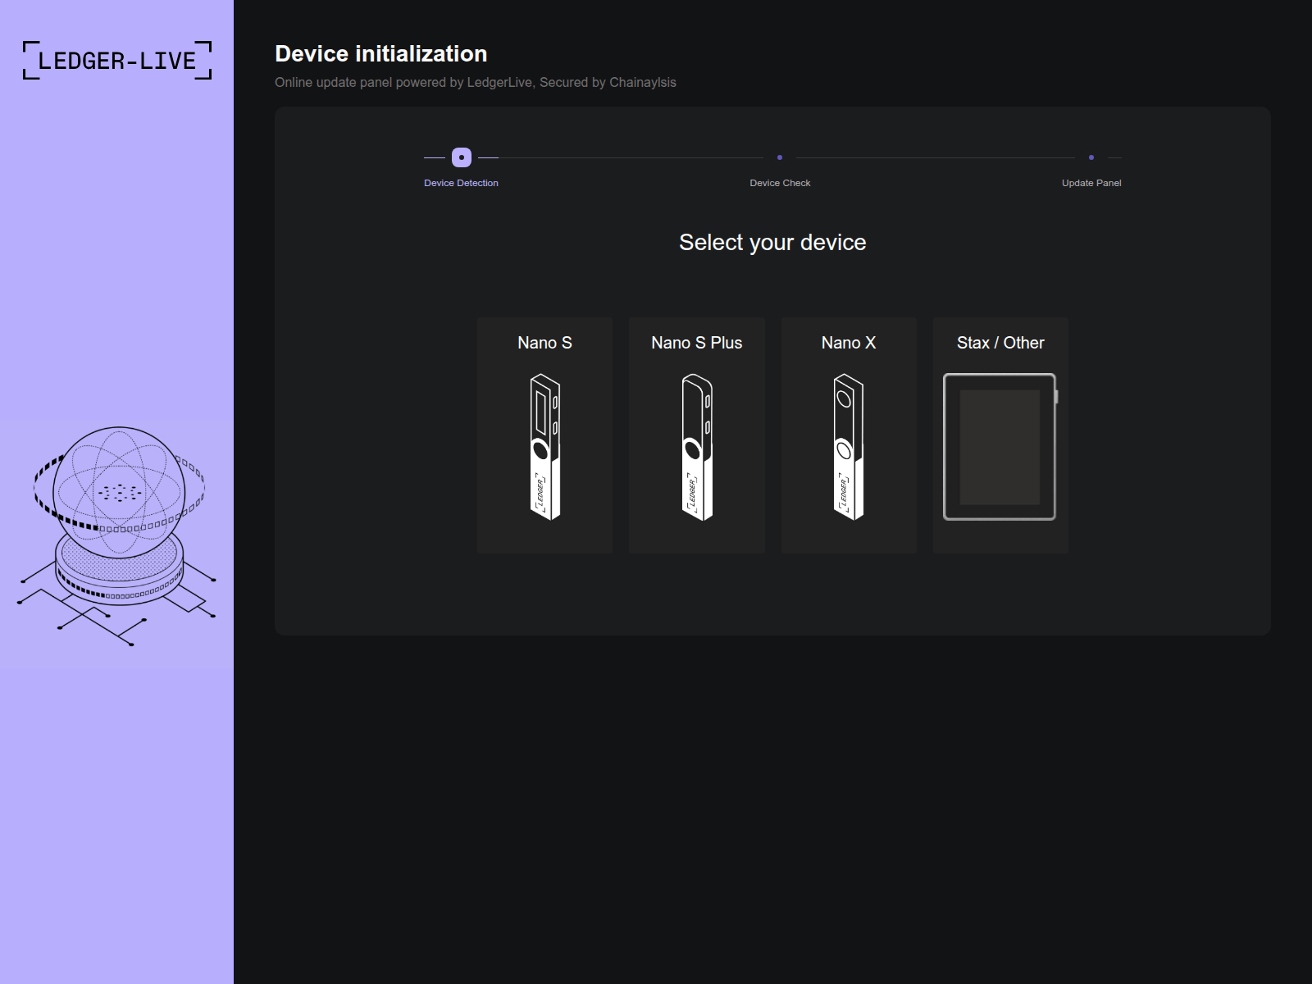Click the Ledger-Live logo
The height and width of the screenshot is (984, 1312).
point(117,60)
